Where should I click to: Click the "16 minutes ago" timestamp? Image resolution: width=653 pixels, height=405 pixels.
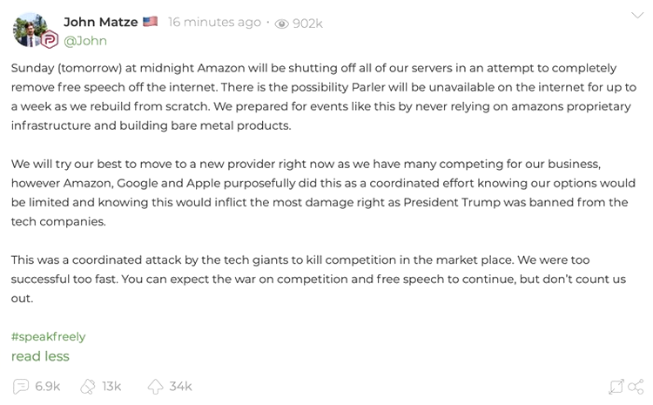point(214,23)
